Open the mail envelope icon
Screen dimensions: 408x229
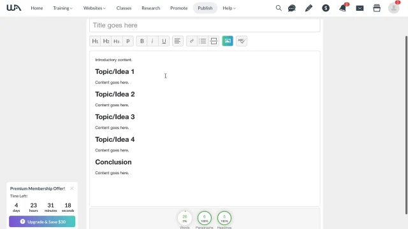[360, 8]
